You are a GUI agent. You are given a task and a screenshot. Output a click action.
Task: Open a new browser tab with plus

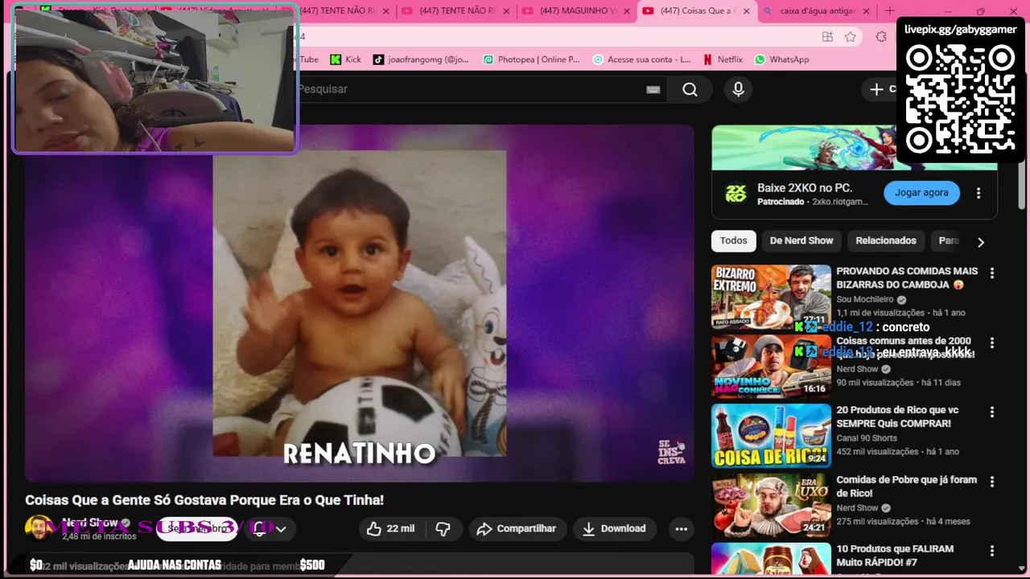pos(889,11)
